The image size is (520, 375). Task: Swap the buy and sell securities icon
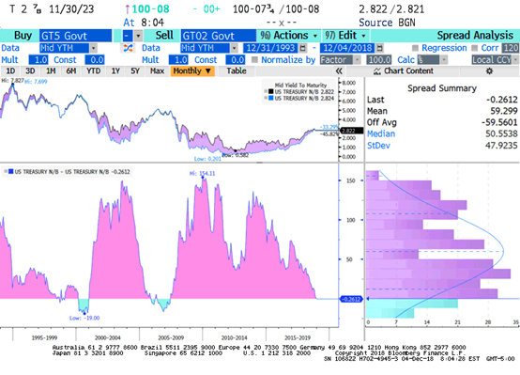tap(128, 48)
